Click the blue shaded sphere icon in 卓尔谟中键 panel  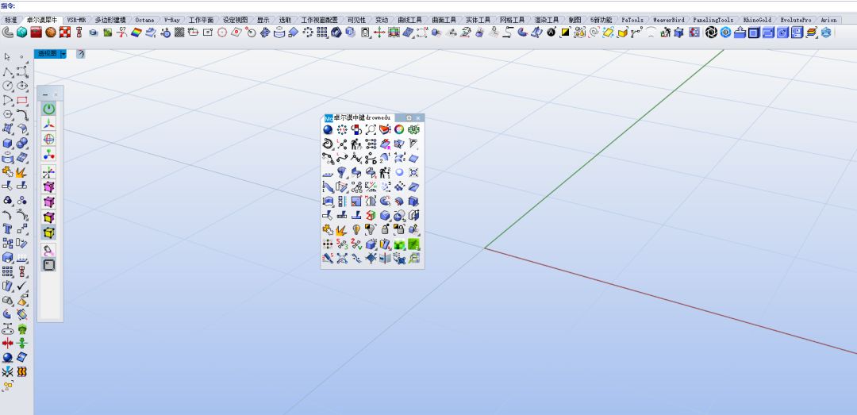coord(328,129)
